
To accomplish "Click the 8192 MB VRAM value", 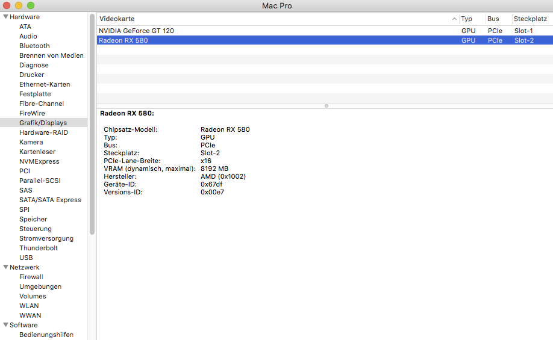I will 214,168.
